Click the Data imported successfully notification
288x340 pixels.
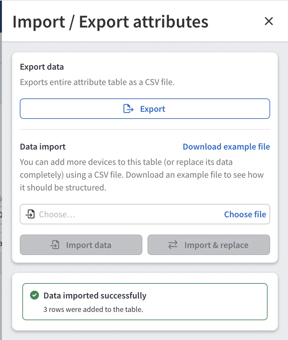pyautogui.click(x=145, y=301)
